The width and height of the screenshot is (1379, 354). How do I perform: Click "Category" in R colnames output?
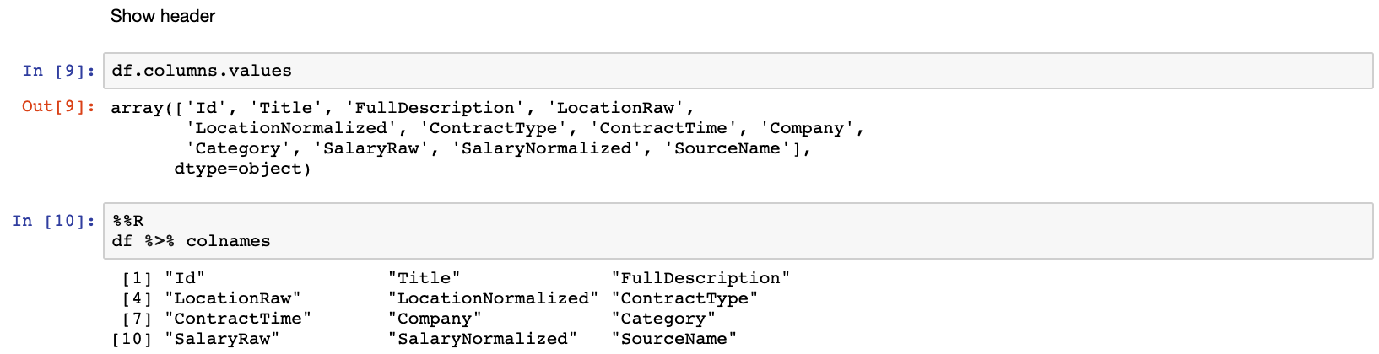pyautogui.click(x=663, y=319)
